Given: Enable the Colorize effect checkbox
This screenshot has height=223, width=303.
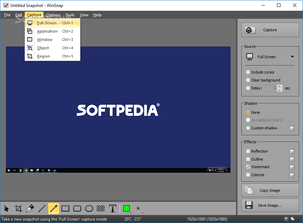Looking at the screenshot, I should 248,175.
